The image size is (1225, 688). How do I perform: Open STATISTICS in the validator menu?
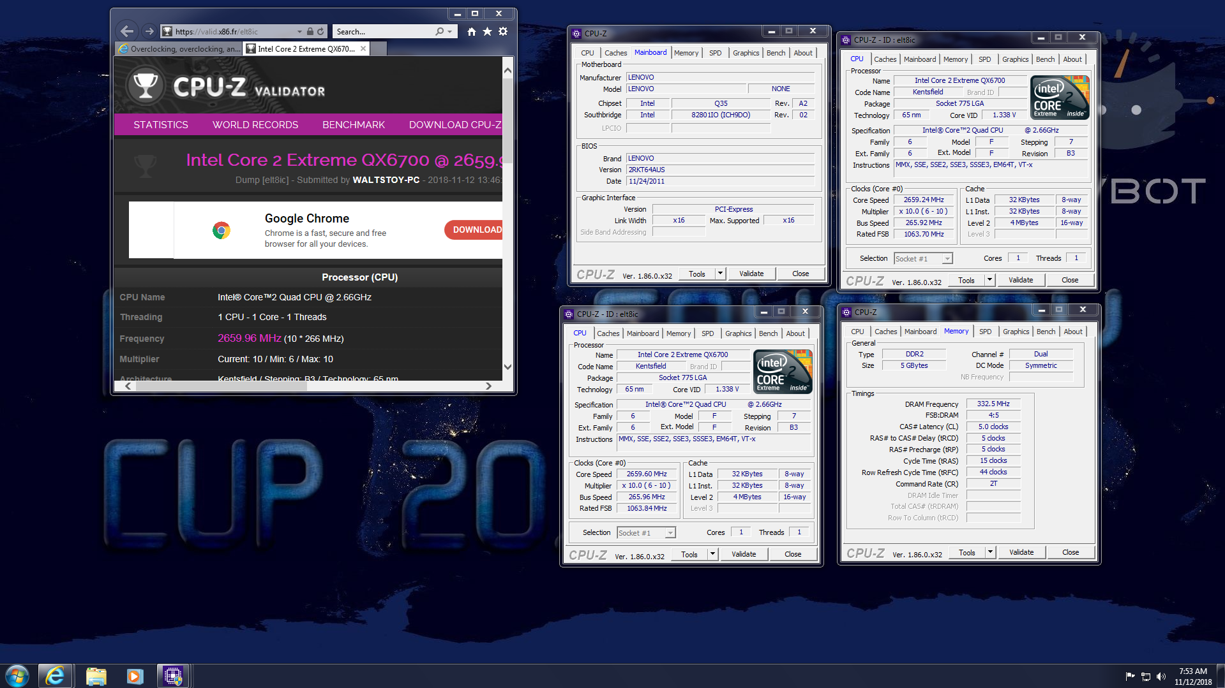point(161,125)
